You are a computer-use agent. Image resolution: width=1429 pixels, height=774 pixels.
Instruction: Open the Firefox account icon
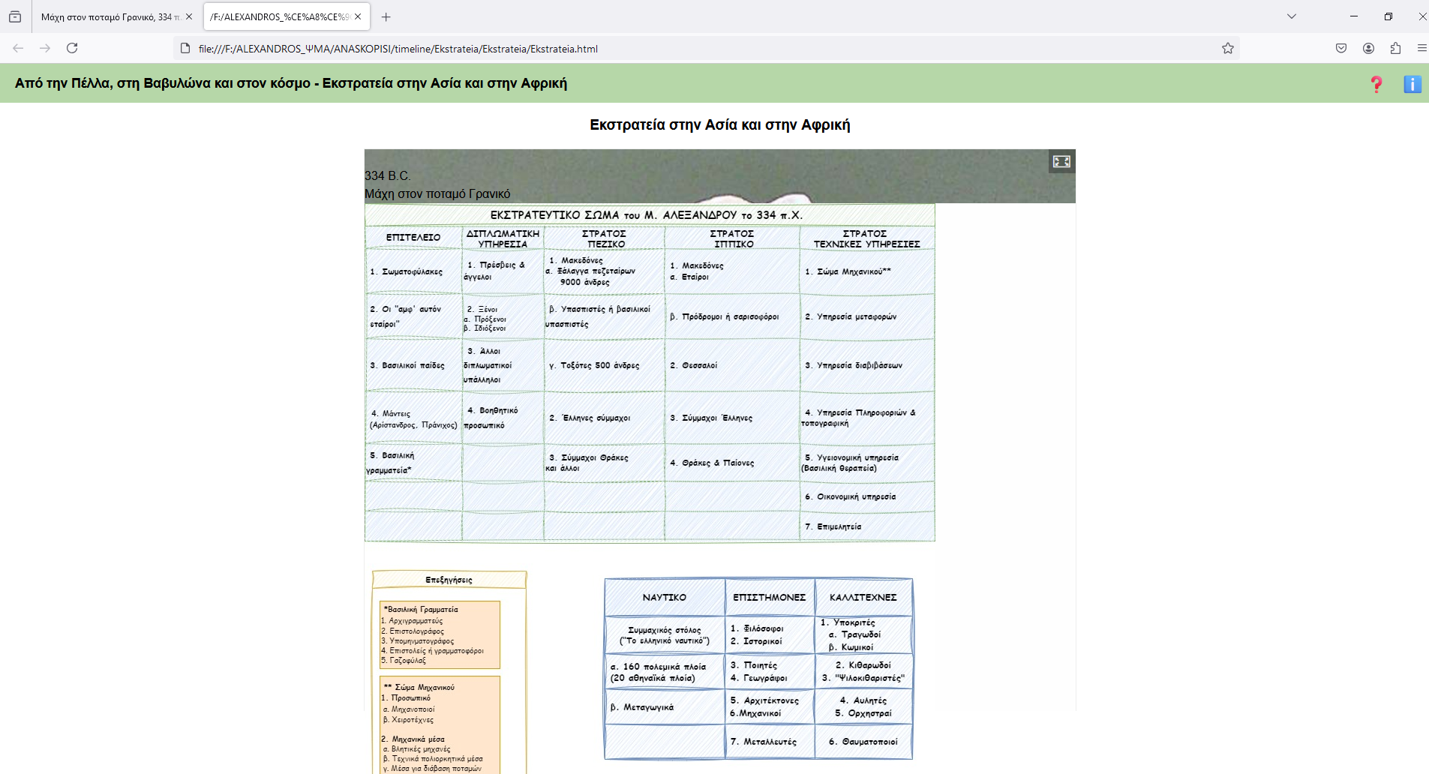point(1368,48)
